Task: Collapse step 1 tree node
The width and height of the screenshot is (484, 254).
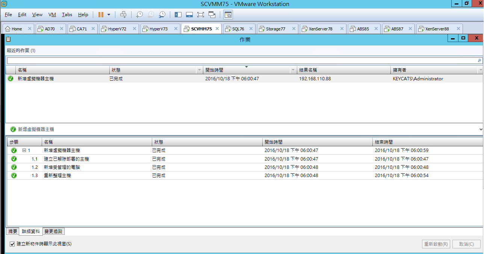Action: coord(24,150)
